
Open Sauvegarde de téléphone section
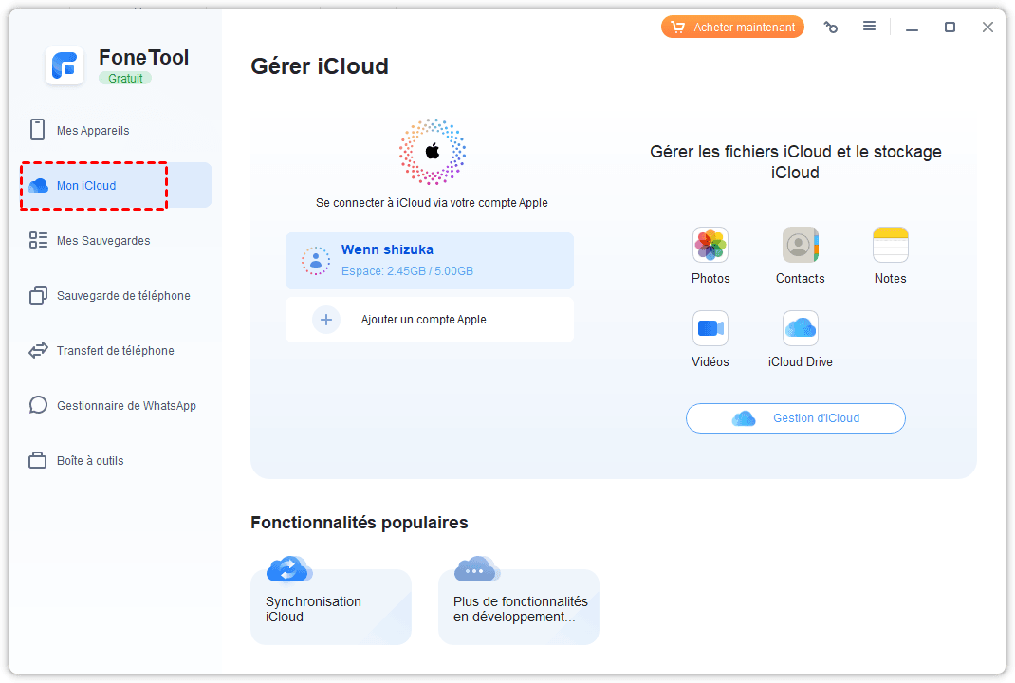point(122,296)
